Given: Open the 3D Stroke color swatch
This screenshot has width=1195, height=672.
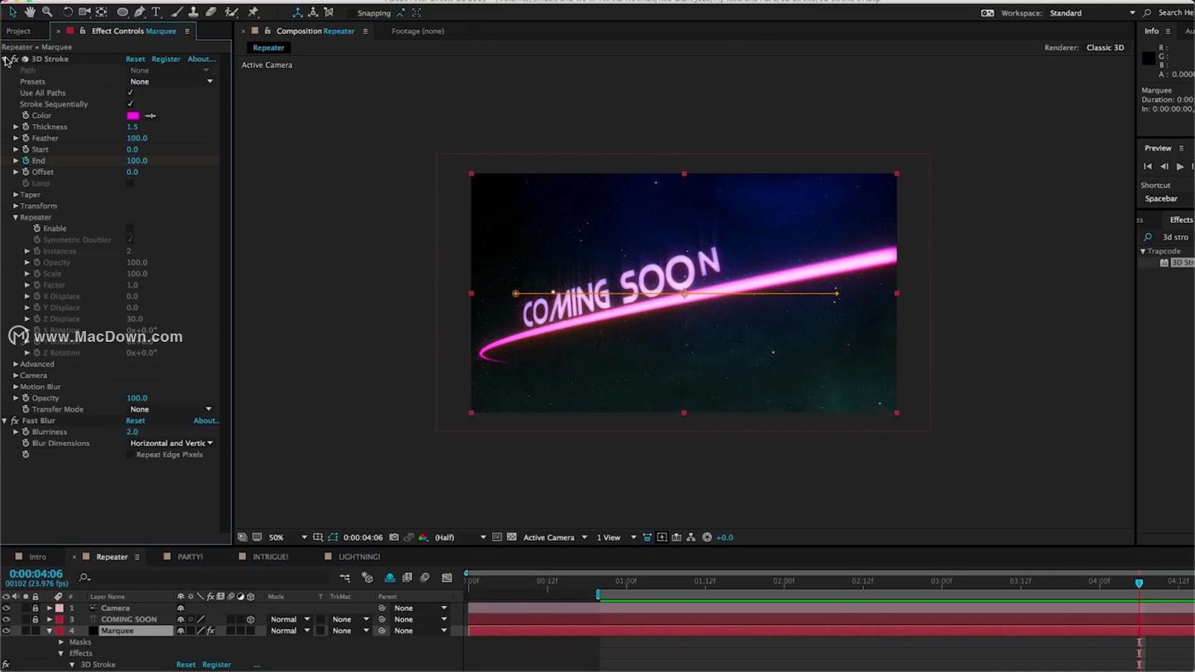Looking at the screenshot, I should tap(132, 115).
